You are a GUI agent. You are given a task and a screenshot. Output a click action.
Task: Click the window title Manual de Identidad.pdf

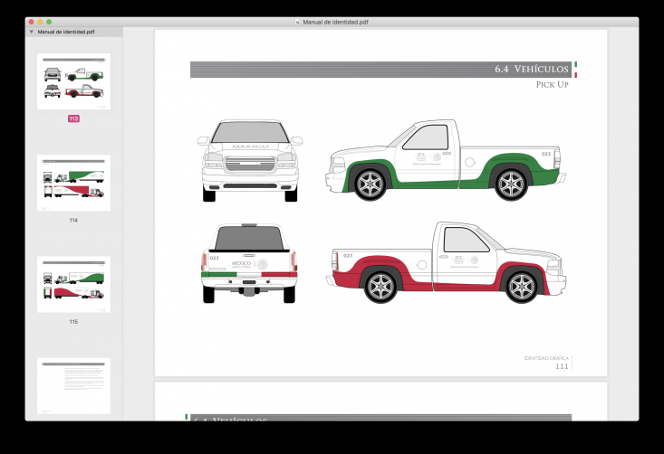[x=335, y=21]
